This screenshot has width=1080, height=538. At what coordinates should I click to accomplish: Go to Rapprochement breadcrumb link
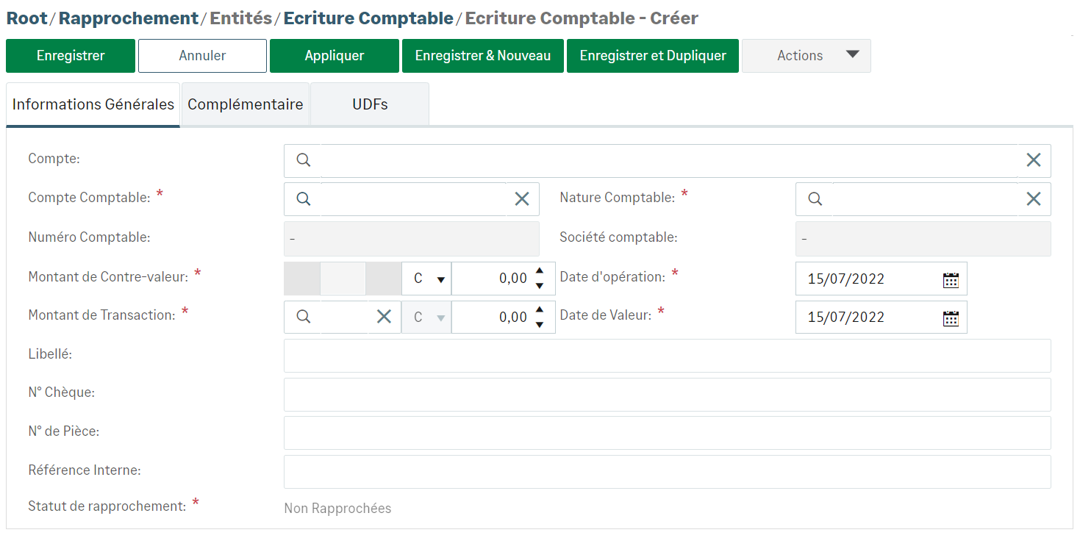[x=129, y=18]
